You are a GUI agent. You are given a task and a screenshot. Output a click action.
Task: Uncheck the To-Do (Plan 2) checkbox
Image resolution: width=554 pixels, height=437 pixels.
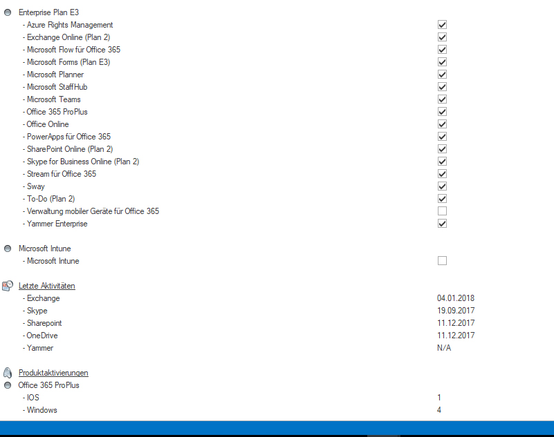point(442,199)
